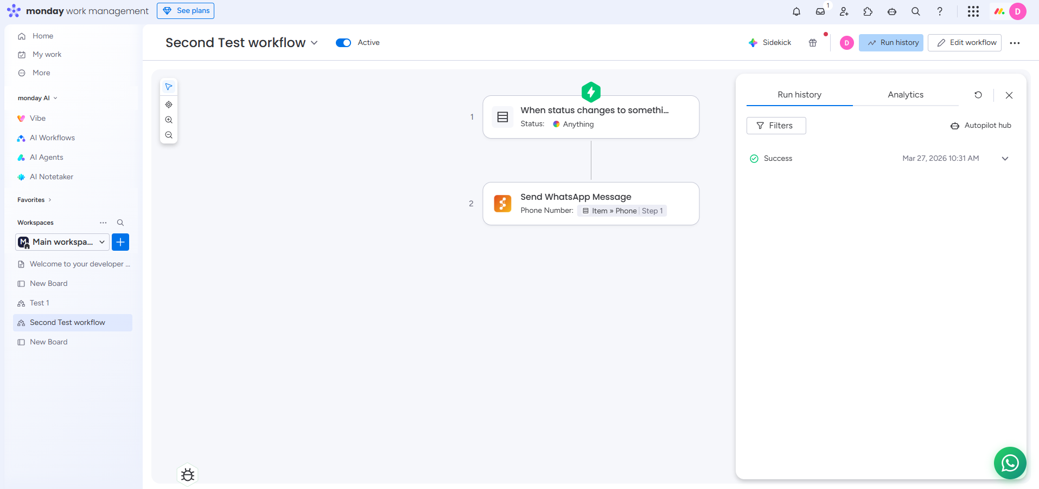Expand the Success run entry

pyautogui.click(x=1005, y=159)
